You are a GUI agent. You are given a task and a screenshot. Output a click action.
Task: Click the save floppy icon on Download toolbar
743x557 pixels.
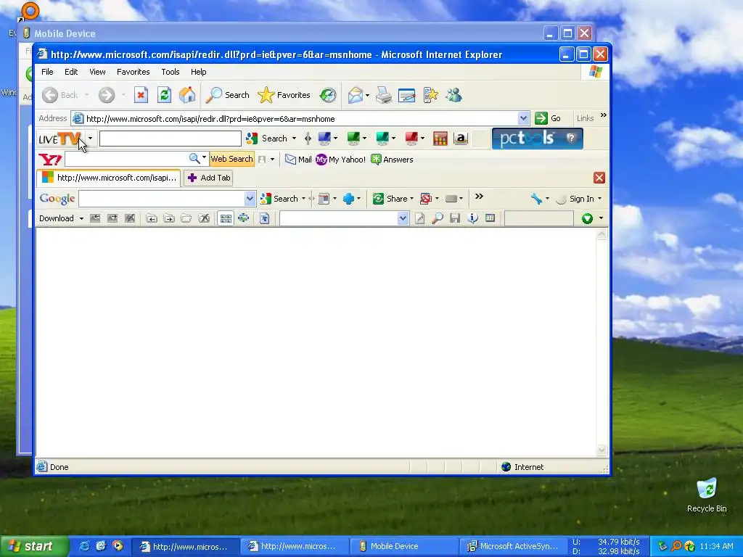455,218
